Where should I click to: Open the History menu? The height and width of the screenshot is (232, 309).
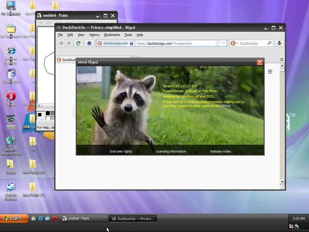click(x=94, y=35)
